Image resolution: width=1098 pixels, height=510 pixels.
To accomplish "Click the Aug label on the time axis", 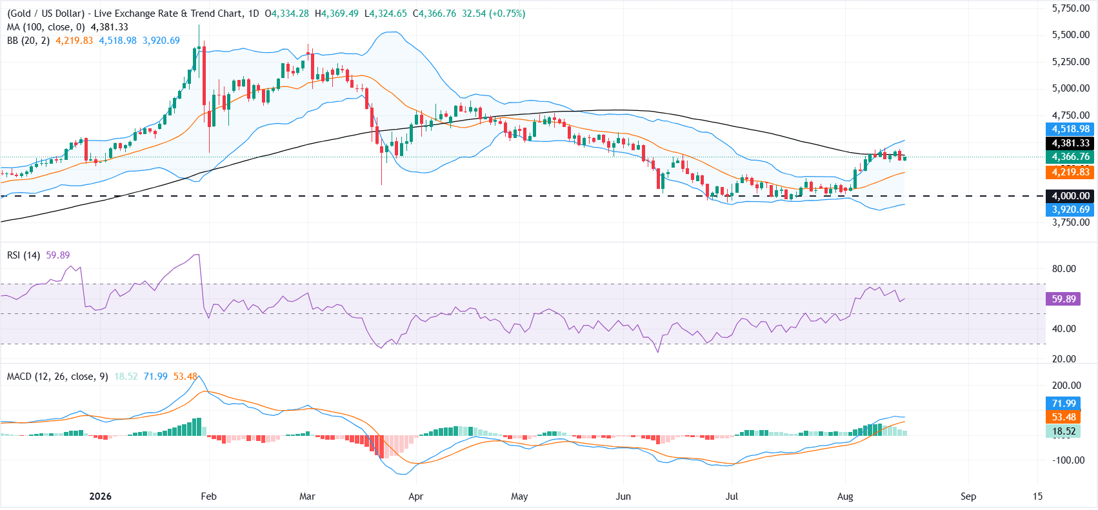I will pos(845,496).
